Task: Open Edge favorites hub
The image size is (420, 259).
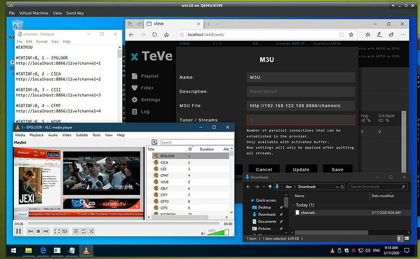Action: pyautogui.click(x=368, y=35)
